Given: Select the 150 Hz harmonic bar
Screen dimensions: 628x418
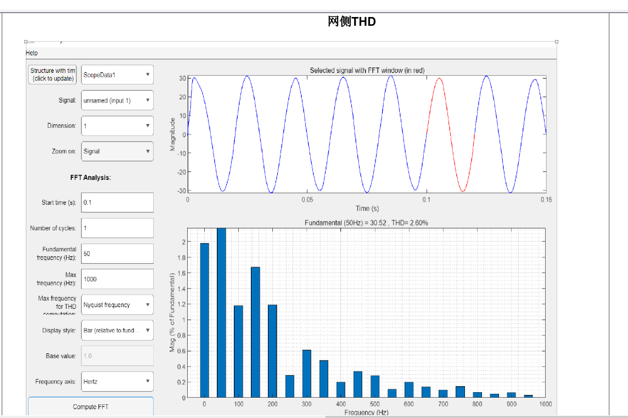Looking at the screenshot, I should point(255,332).
